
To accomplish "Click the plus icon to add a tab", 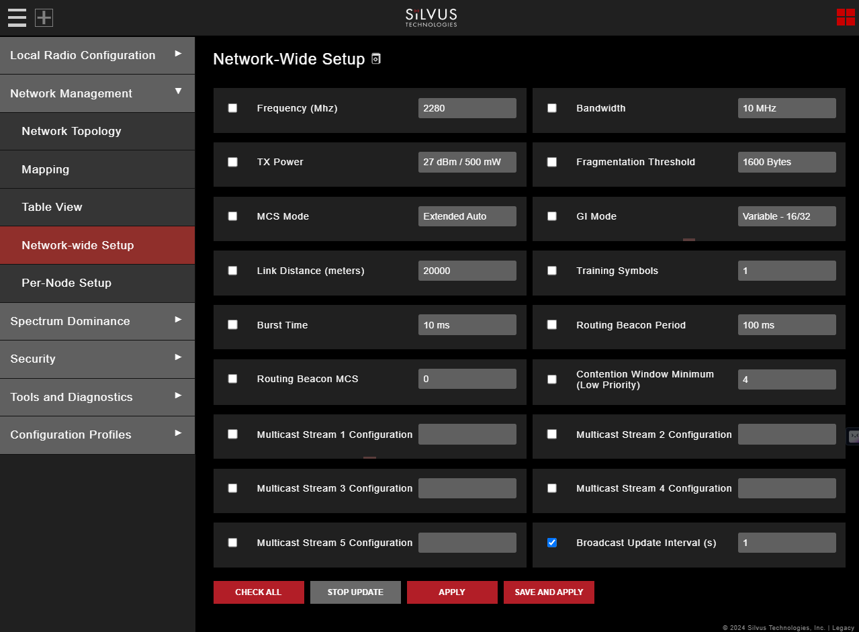I will pyautogui.click(x=43, y=17).
